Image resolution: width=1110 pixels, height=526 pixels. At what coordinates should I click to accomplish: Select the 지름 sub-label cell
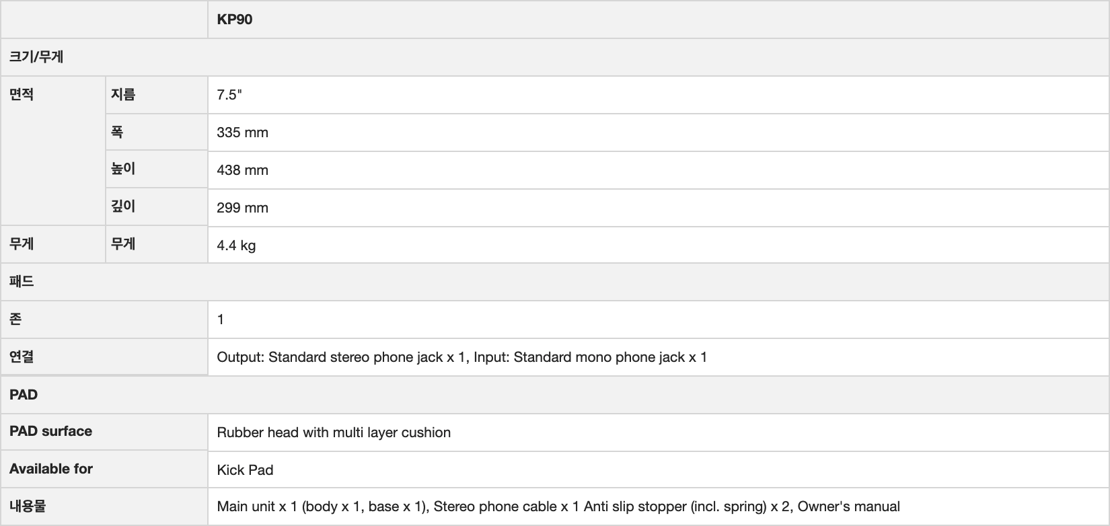click(x=123, y=94)
